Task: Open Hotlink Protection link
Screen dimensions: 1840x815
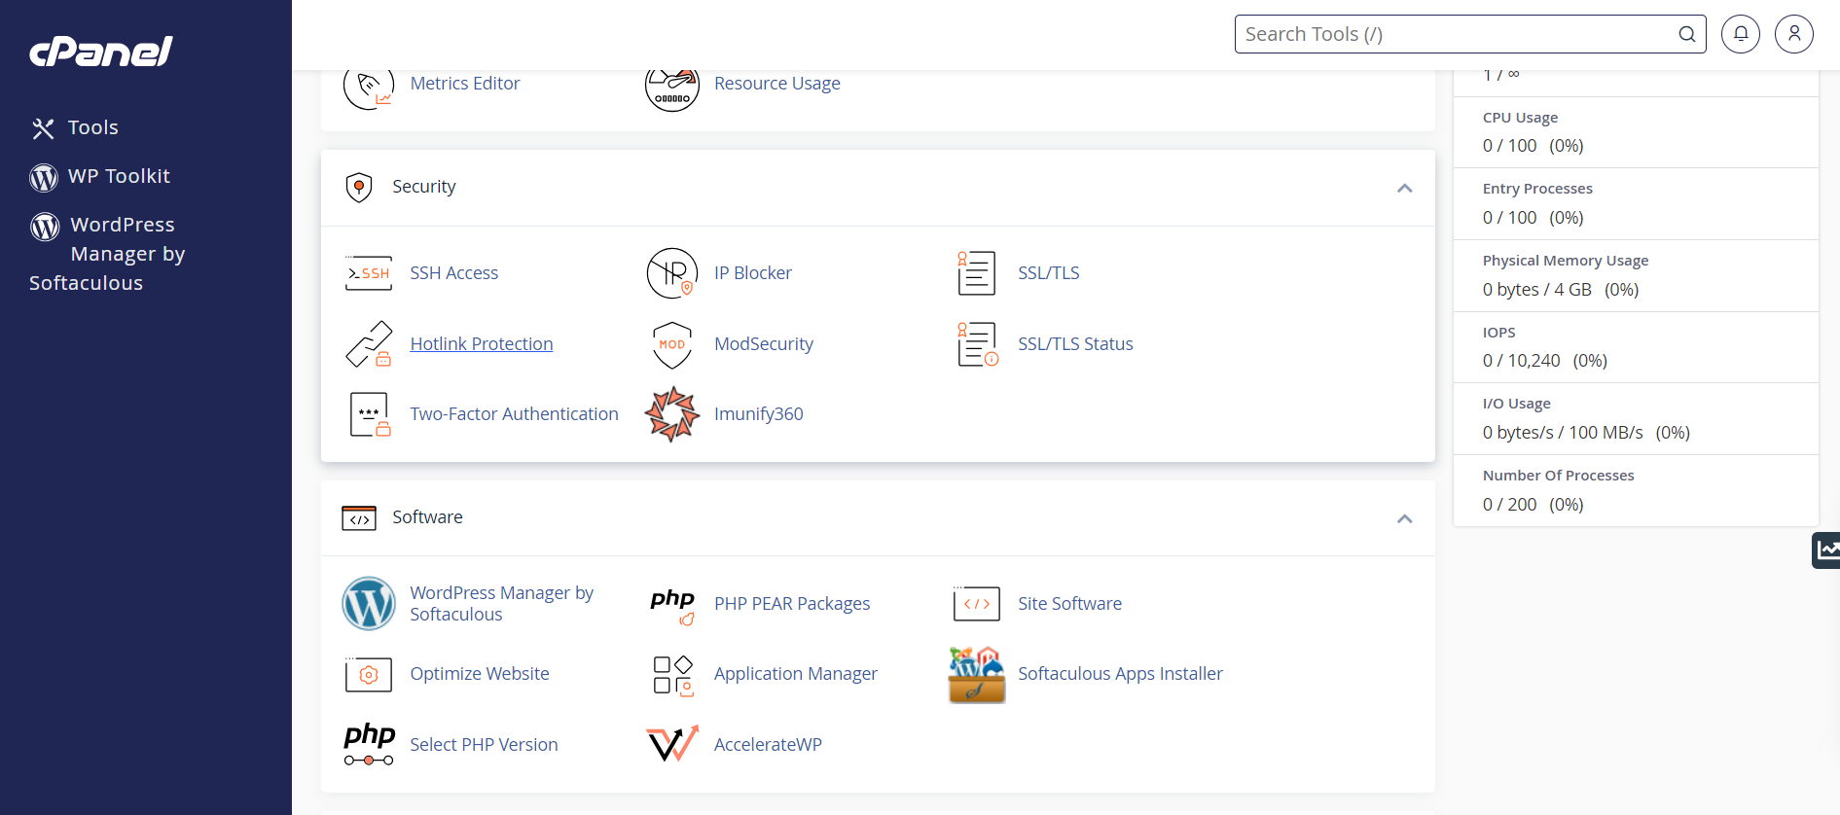Action: click(x=482, y=344)
